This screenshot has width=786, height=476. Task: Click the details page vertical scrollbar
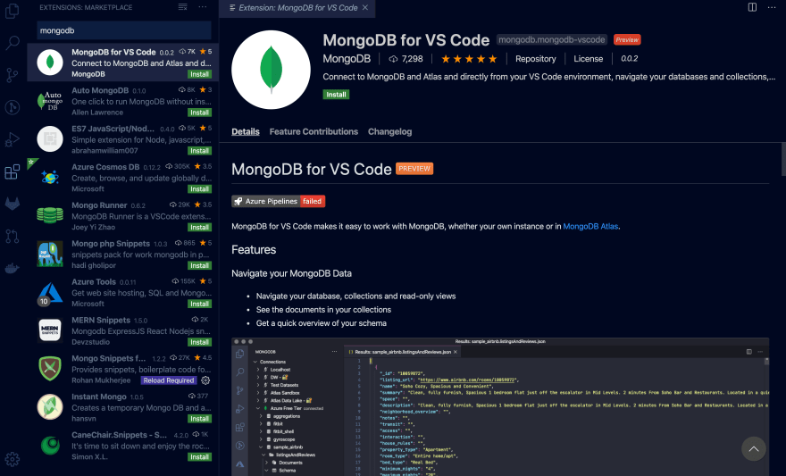pyautogui.click(x=783, y=159)
